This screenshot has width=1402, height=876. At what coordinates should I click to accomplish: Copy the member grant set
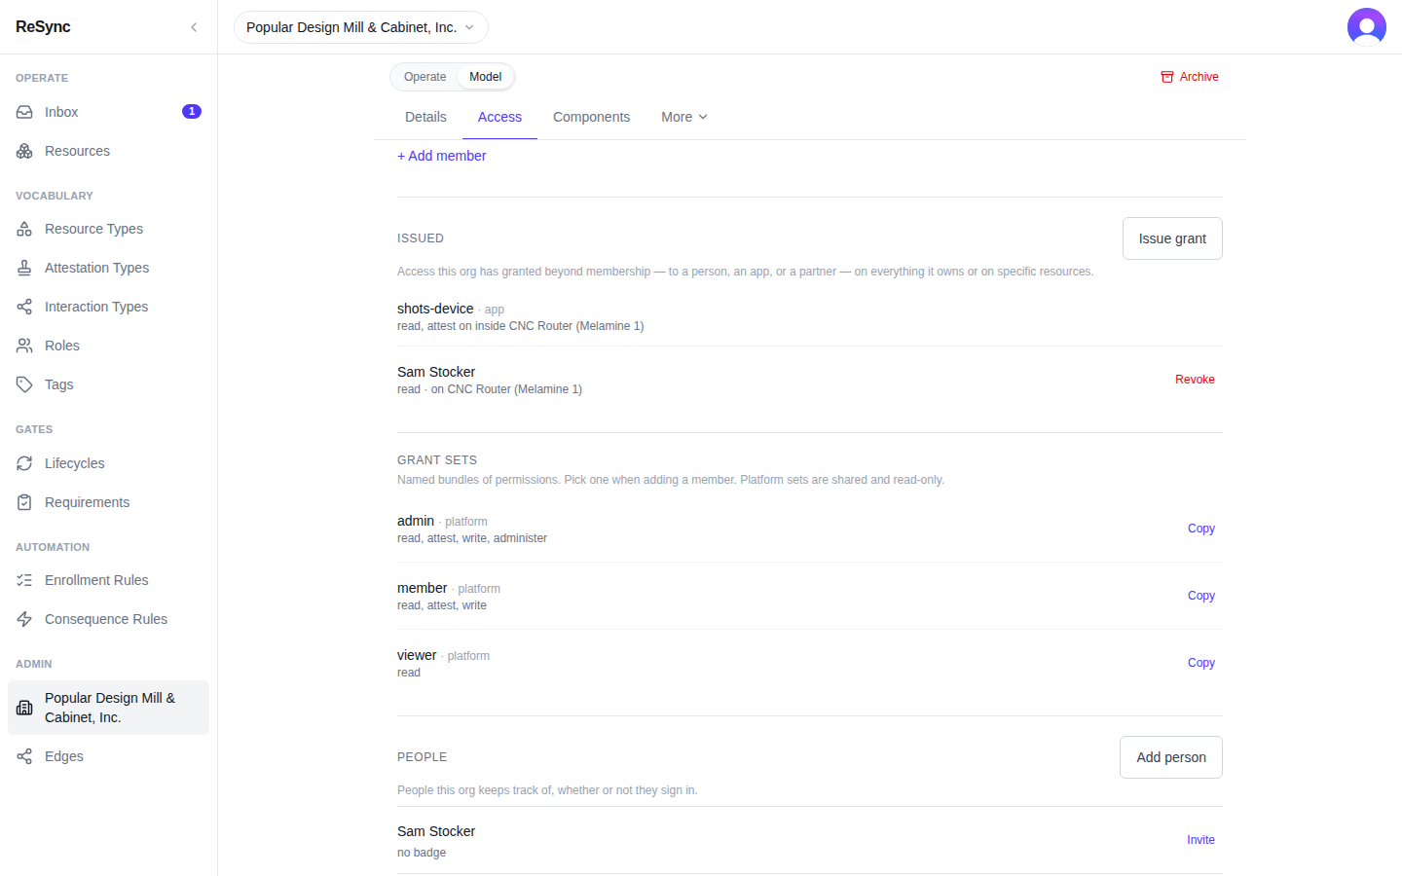[x=1200, y=596]
